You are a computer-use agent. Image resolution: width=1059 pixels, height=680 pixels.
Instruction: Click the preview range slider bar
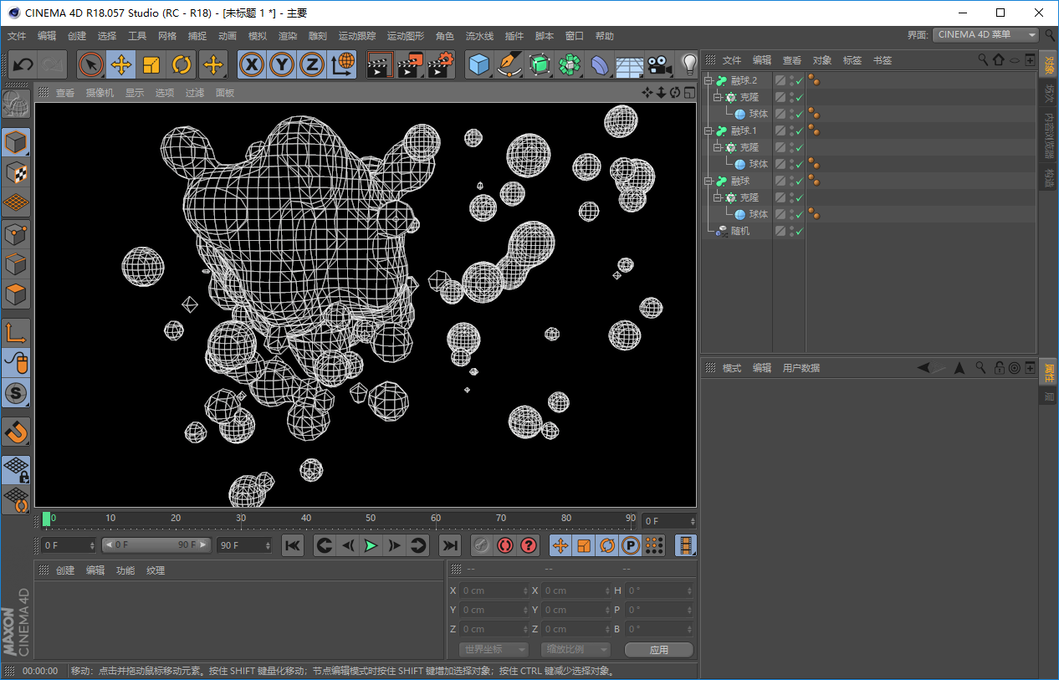156,545
